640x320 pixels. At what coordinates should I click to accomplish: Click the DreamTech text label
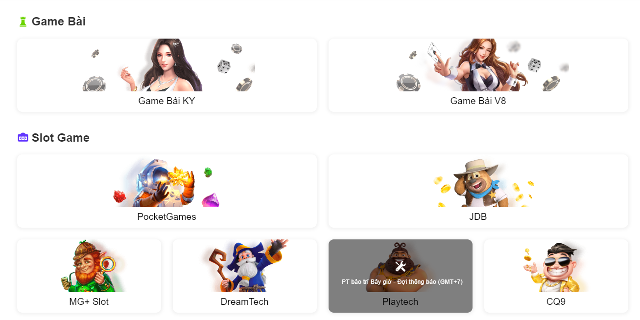[x=245, y=302]
